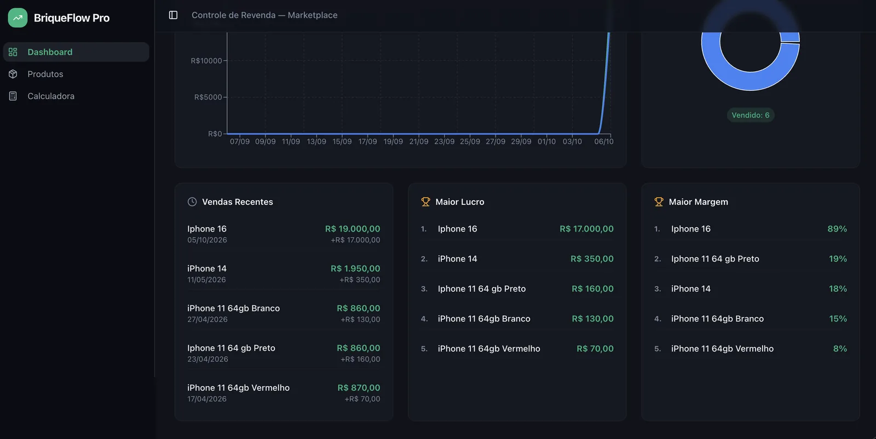Click the trophy icon beside Maior Margem
Image resolution: width=876 pixels, height=439 pixels.
tap(659, 201)
